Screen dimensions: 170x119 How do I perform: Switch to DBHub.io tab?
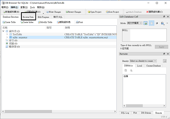(x=129, y=66)
